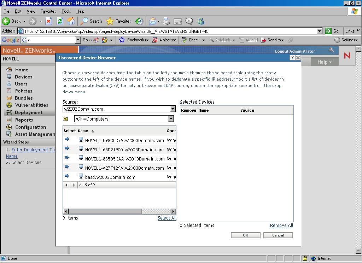The image size is (362, 263).
Task: Select NOVELL-63D21900.w2003Domain.com device name
Action: [x=124, y=150]
